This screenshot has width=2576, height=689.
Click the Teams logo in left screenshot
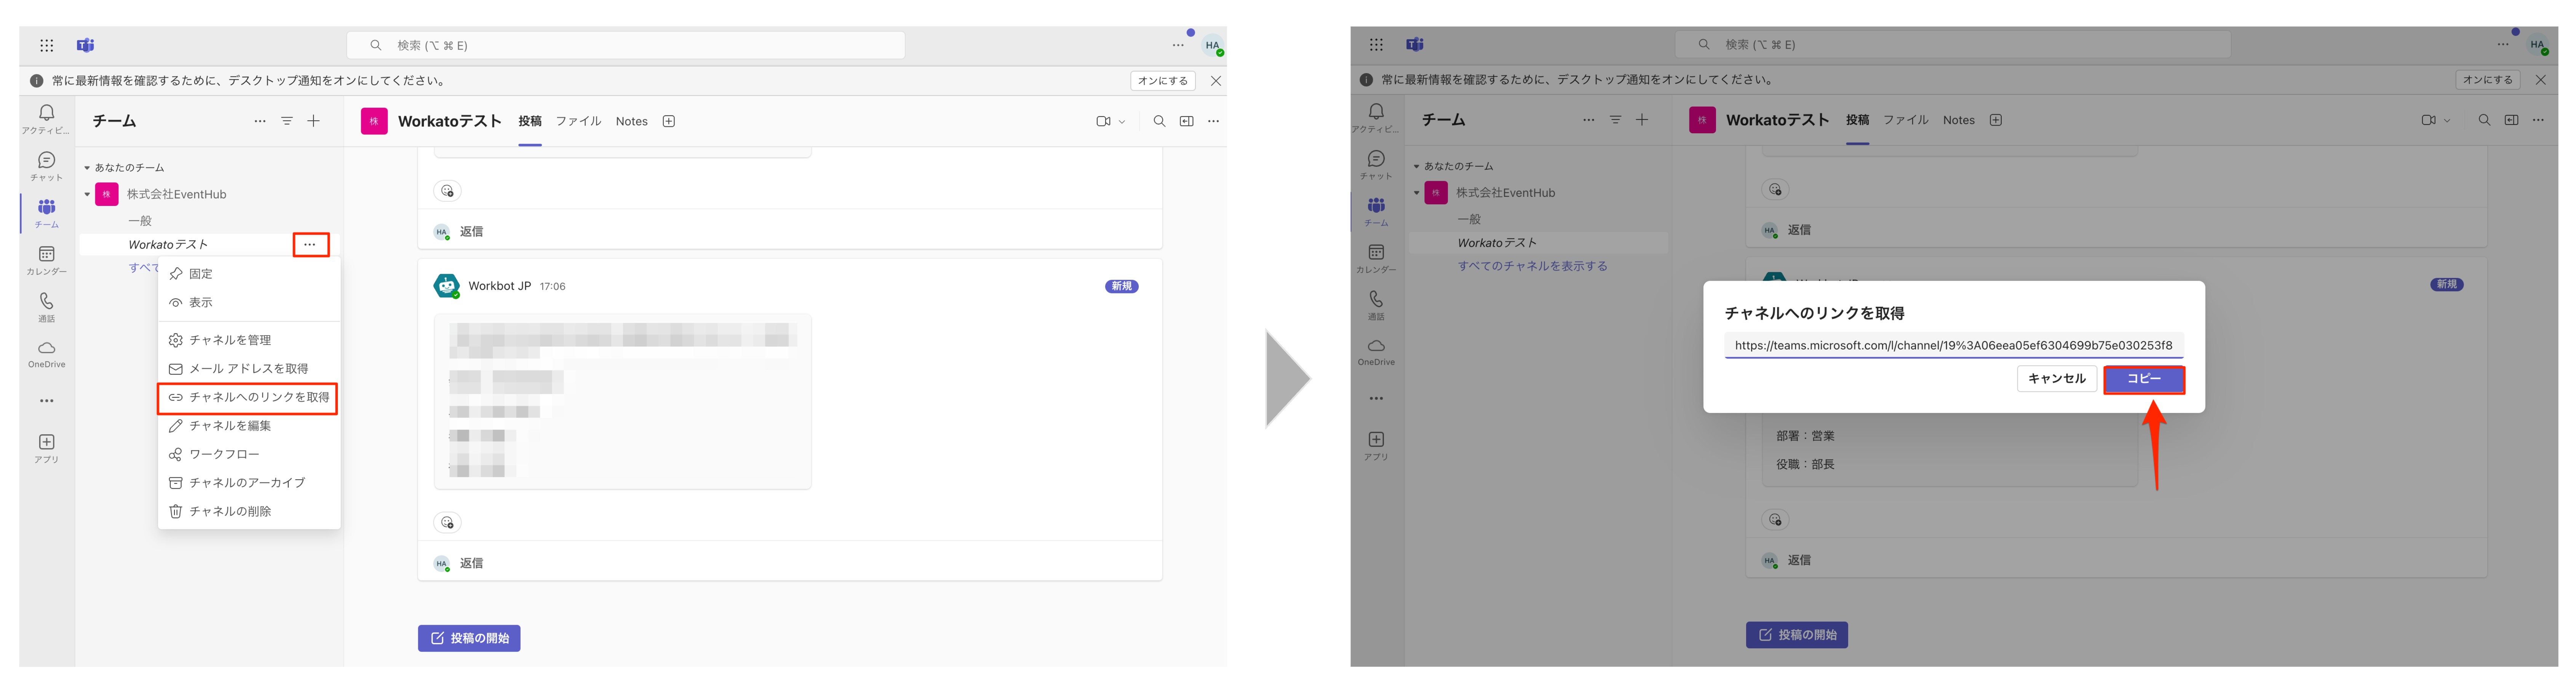(86, 45)
